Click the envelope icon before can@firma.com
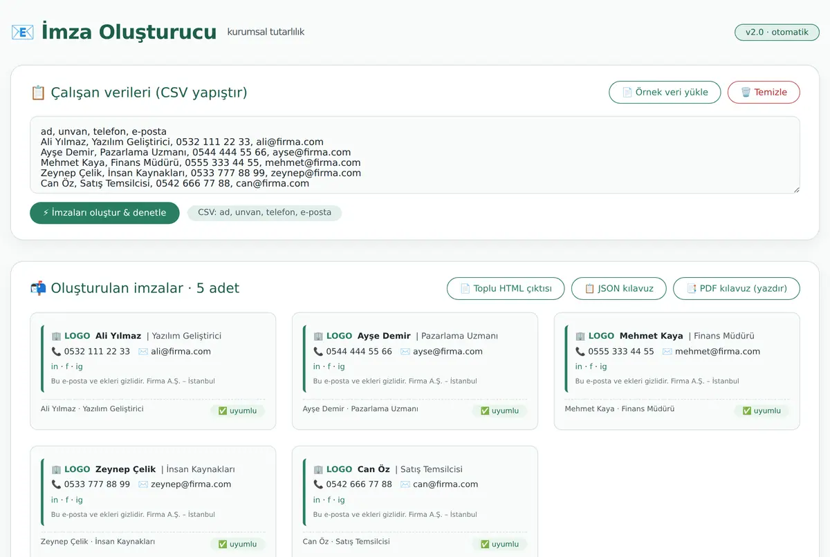The width and height of the screenshot is (830, 557). (x=405, y=484)
